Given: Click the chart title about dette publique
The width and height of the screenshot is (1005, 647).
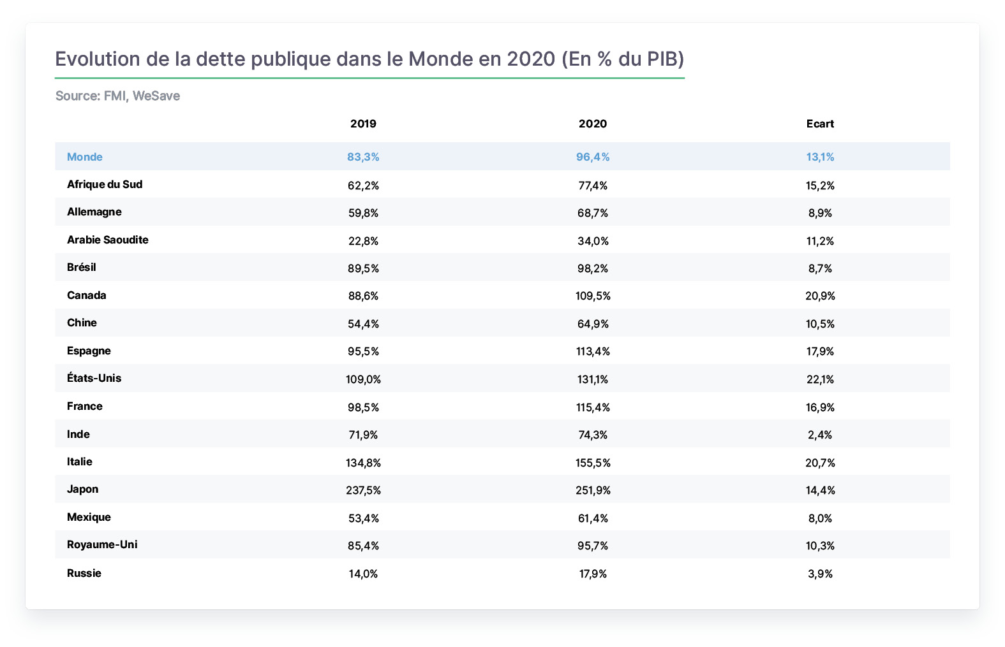Looking at the screenshot, I should [x=369, y=59].
